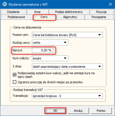The image size is (115, 116).
Task: Open the Inne tab
Action: click(37, 12)
